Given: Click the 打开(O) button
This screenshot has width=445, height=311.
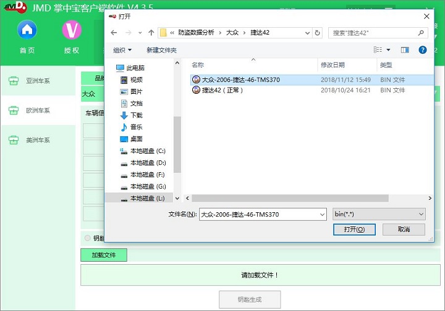Looking at the screenshot, I should (x=354, y=230).
